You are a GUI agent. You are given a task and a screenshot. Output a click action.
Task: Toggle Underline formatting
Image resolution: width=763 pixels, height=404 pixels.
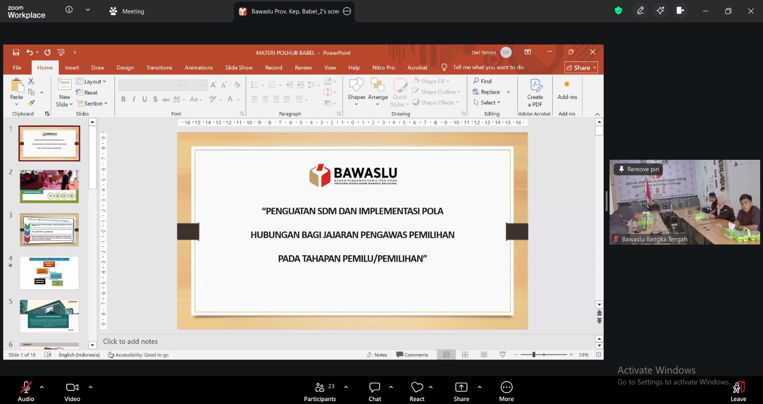pos(144,99)
